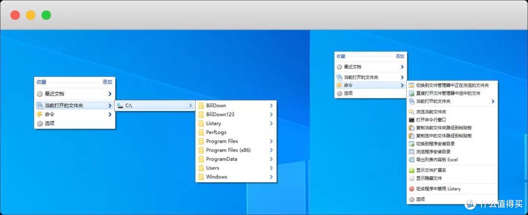Screen dimensions: 528x215
Task: Click the magnifier folder icon for 浏览当前文件夹
Action: 412,112
